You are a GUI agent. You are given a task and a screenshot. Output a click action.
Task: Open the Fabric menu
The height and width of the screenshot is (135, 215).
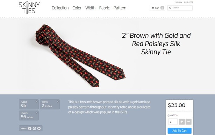click(x=105, y=8)
